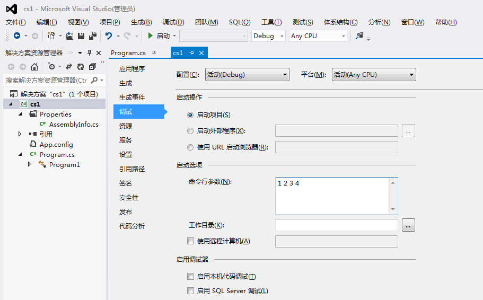Enable the 启用本机代码调试 checkbox
Image resolution: width=483 pixels, height=300 pixels.
click(x=190, y=276)
